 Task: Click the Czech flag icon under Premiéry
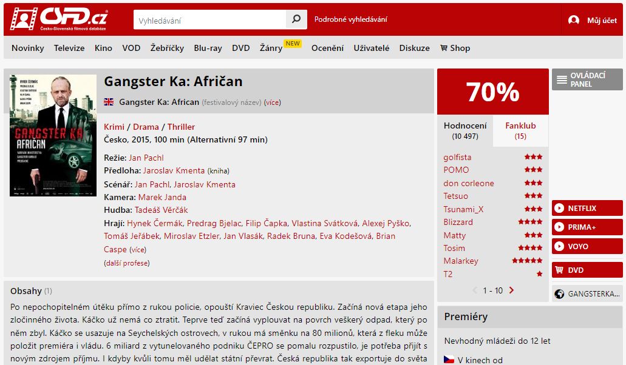(x=449, y=360)
